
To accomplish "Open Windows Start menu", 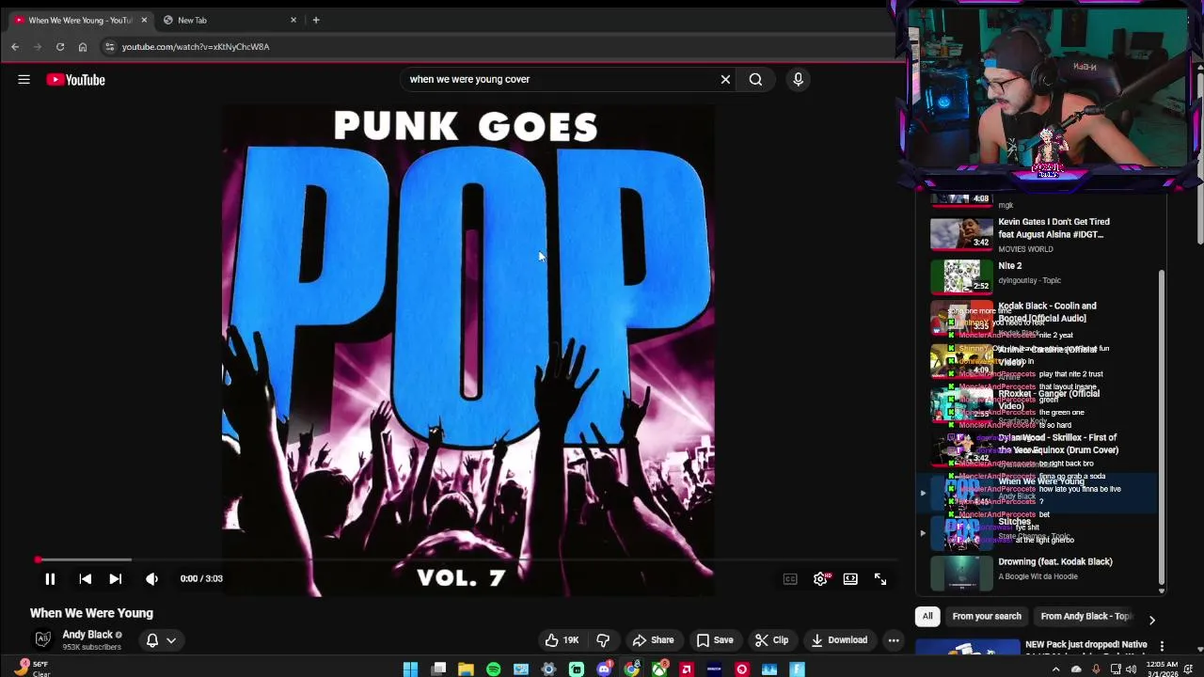I will coord(410,669).
